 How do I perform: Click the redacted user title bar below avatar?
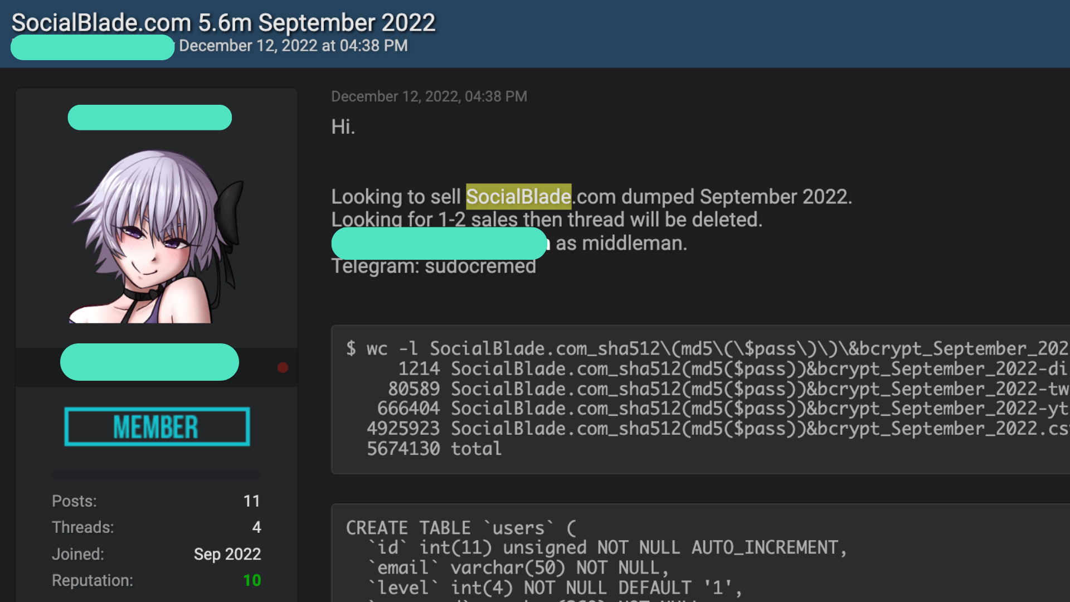coord(149,362)
